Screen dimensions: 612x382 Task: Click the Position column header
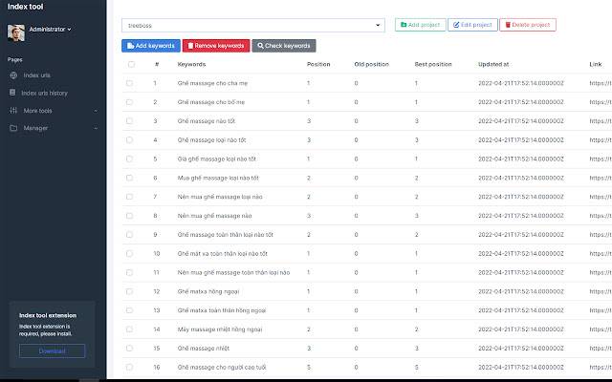pos(318,64)
